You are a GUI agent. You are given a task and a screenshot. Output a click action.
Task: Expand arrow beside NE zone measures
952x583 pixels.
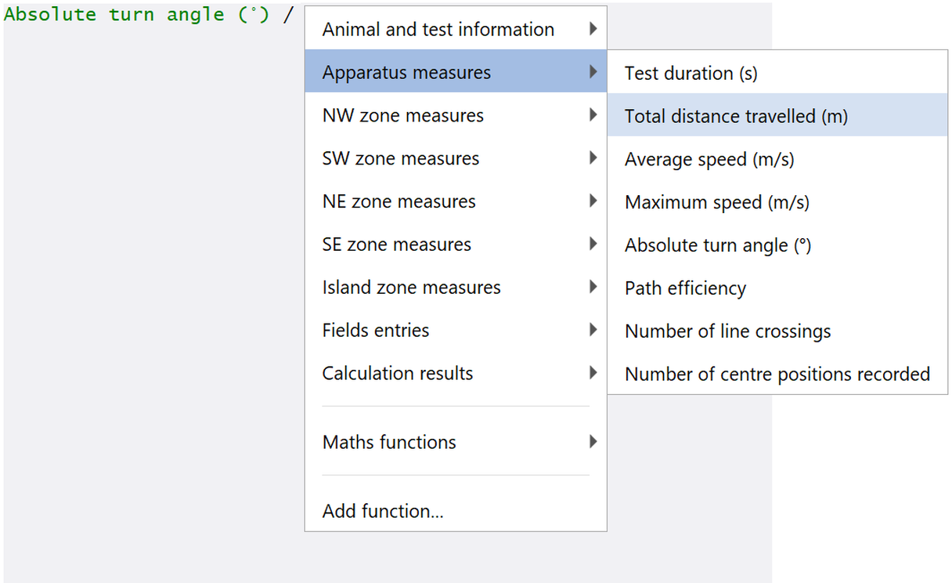(x=593, y=201)
